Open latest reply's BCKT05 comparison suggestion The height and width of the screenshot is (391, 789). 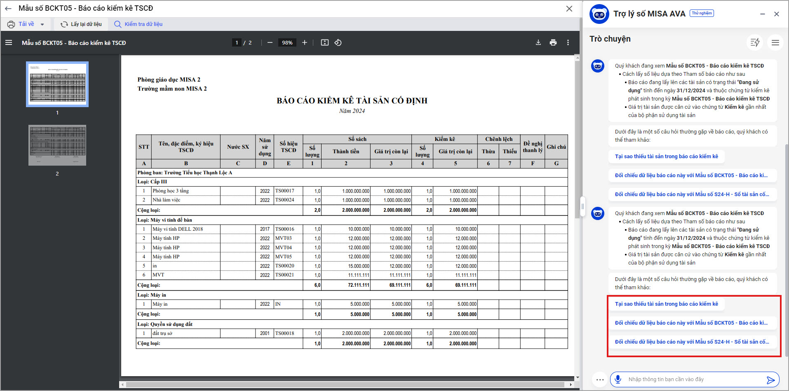coord(693,323)
